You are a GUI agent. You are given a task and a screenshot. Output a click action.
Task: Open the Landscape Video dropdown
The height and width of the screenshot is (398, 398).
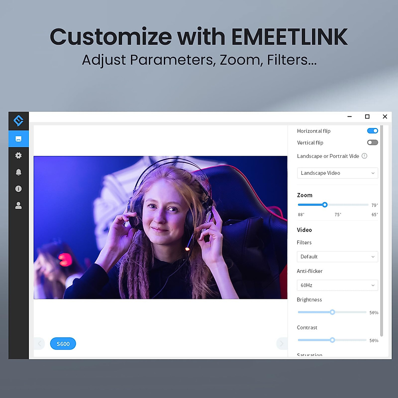click(337, 173)
